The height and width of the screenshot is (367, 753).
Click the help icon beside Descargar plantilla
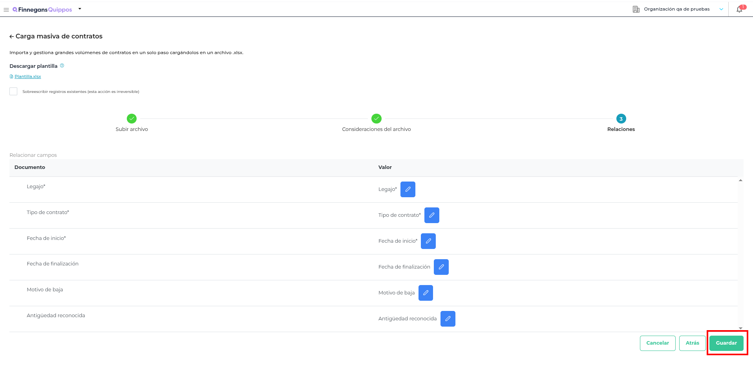pos(62,66)
